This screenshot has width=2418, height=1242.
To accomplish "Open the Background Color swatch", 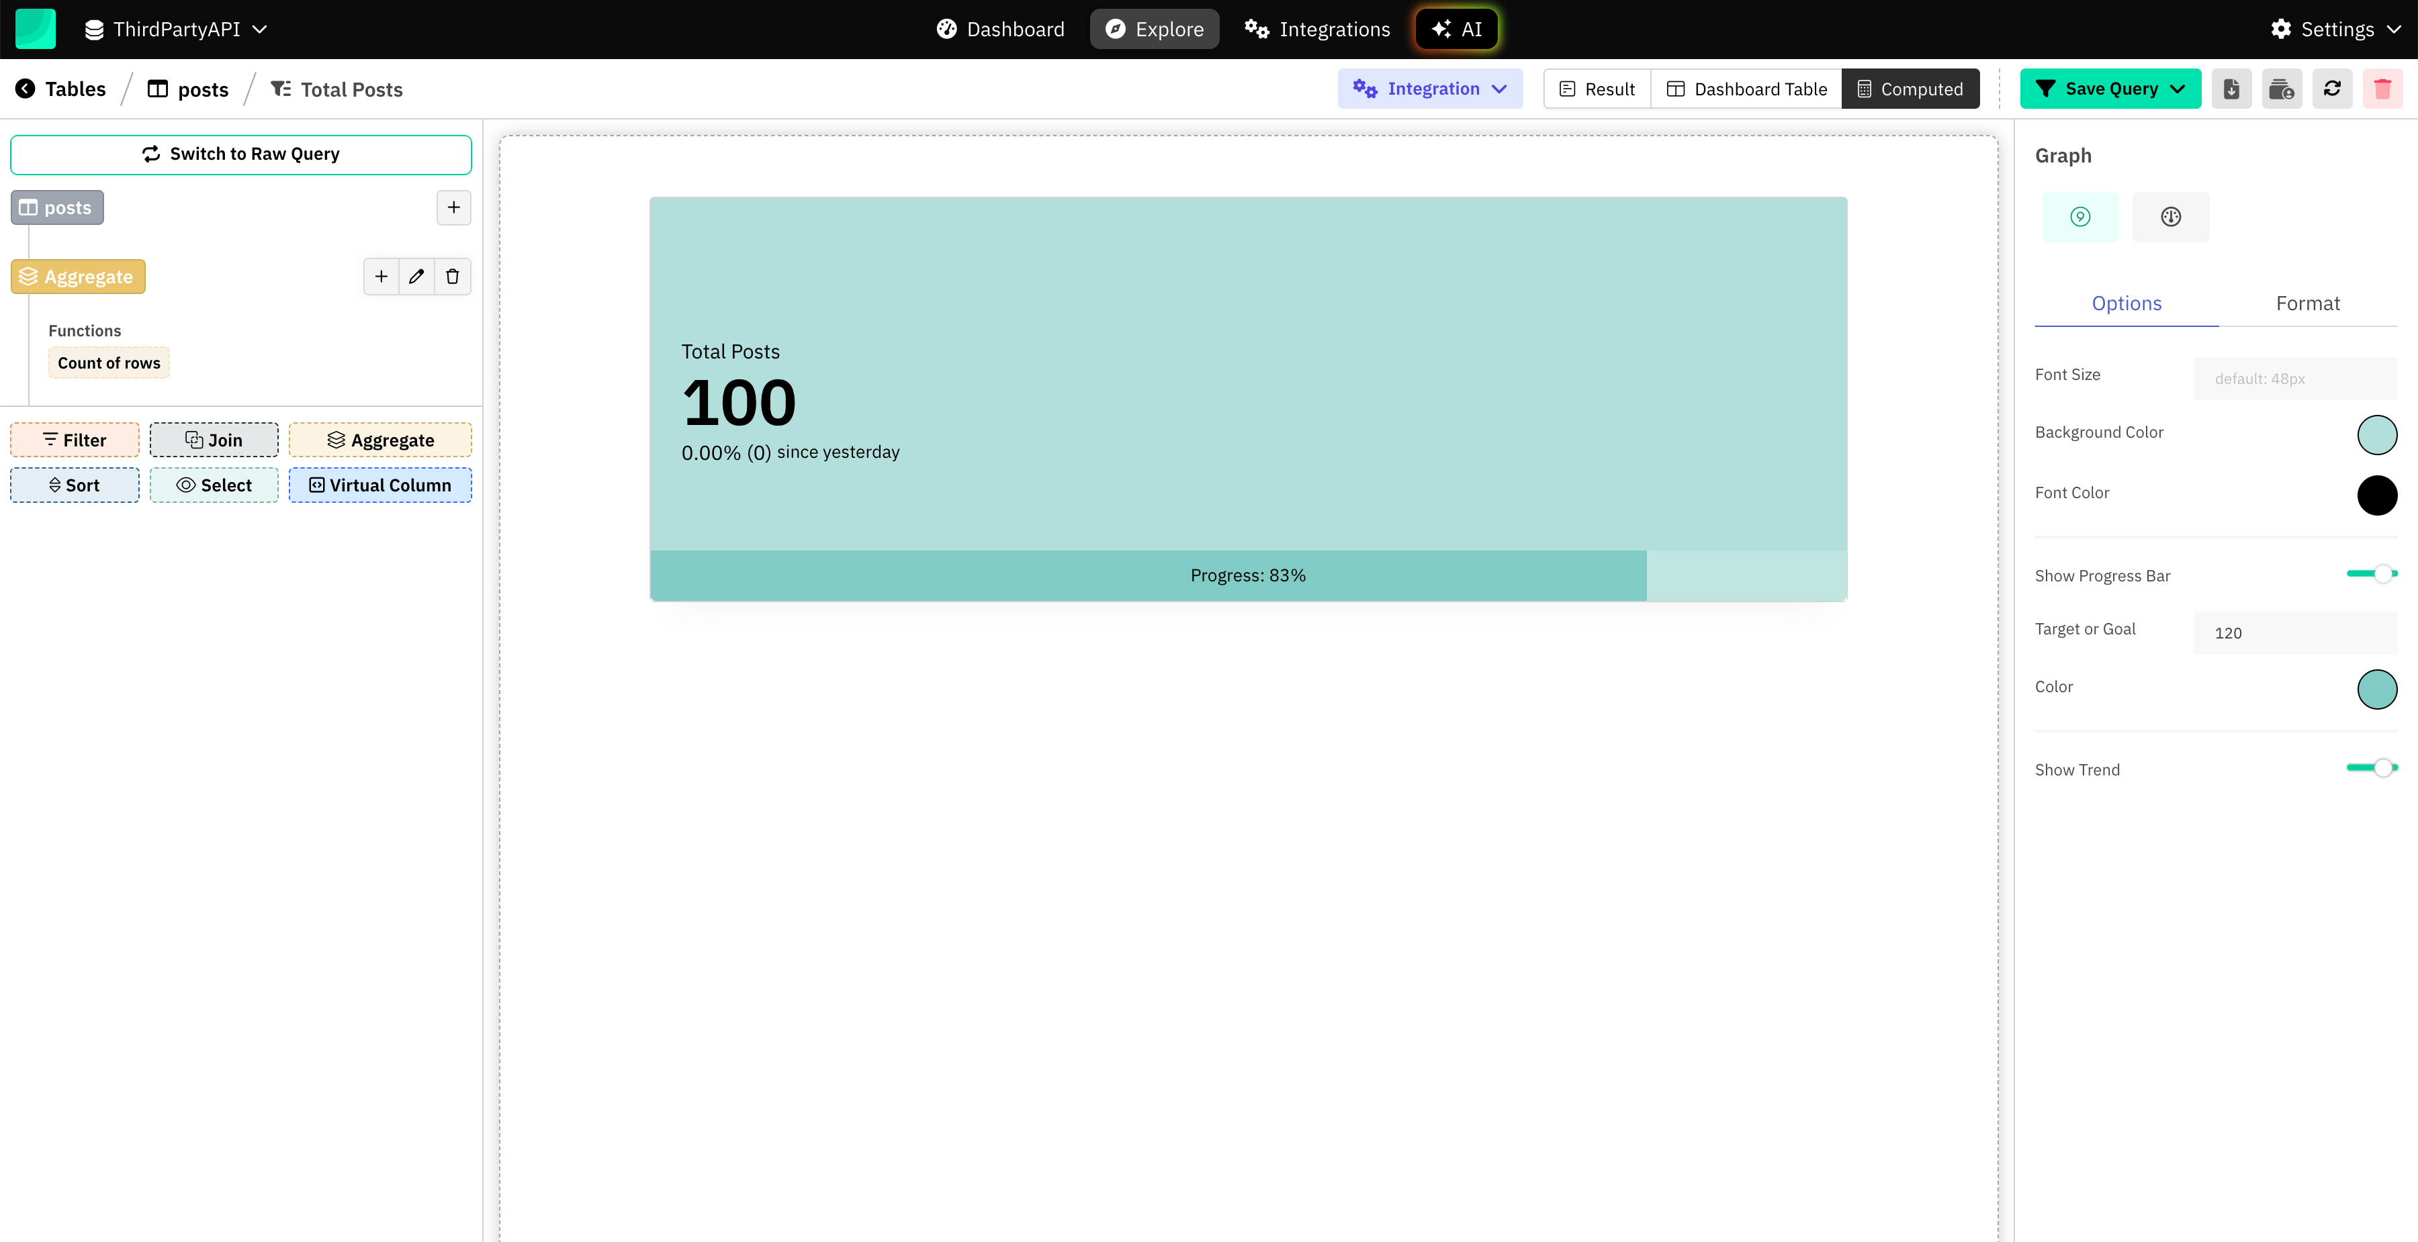I will [x=2377, y=434].
